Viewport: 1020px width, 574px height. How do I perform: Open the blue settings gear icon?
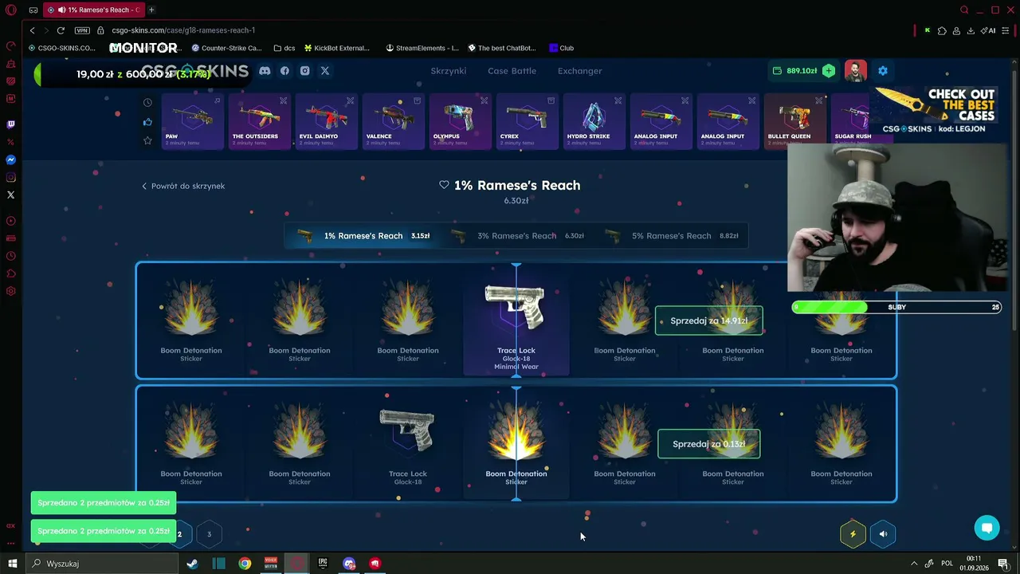click(x=883, y=71)
